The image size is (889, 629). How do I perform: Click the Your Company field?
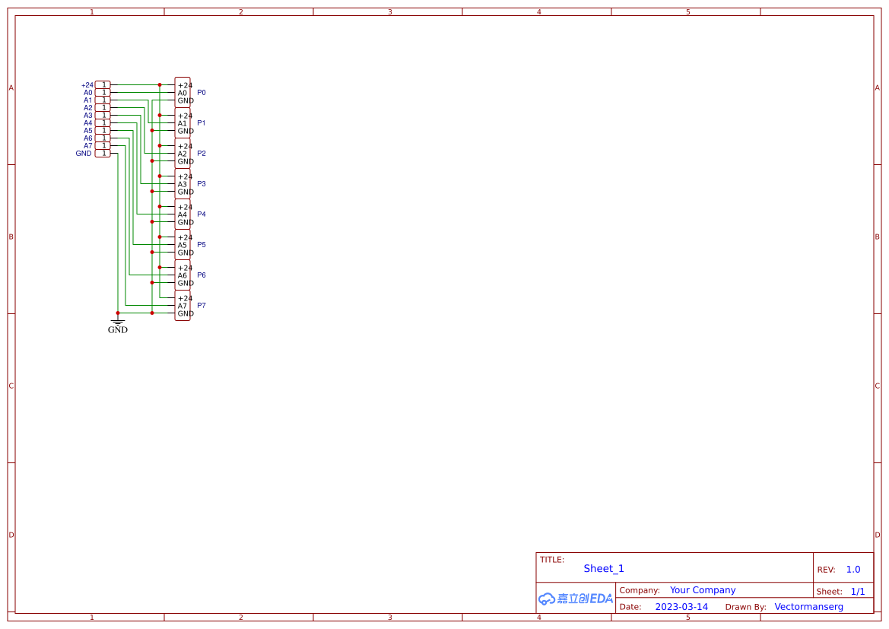pyautogui.click(x=702, y=589)
